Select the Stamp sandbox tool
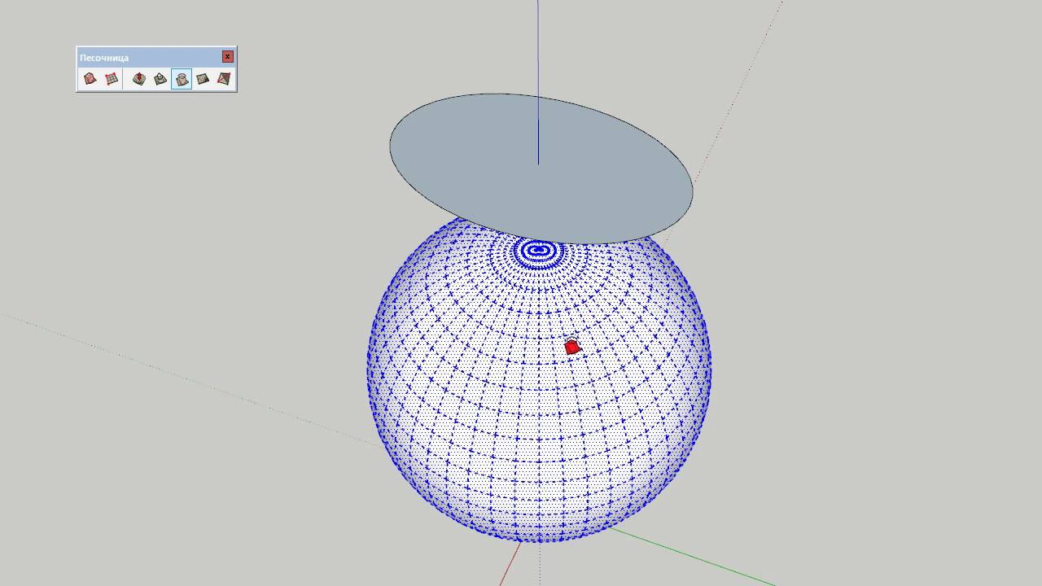1042x586 pixels. pos(160,79)
